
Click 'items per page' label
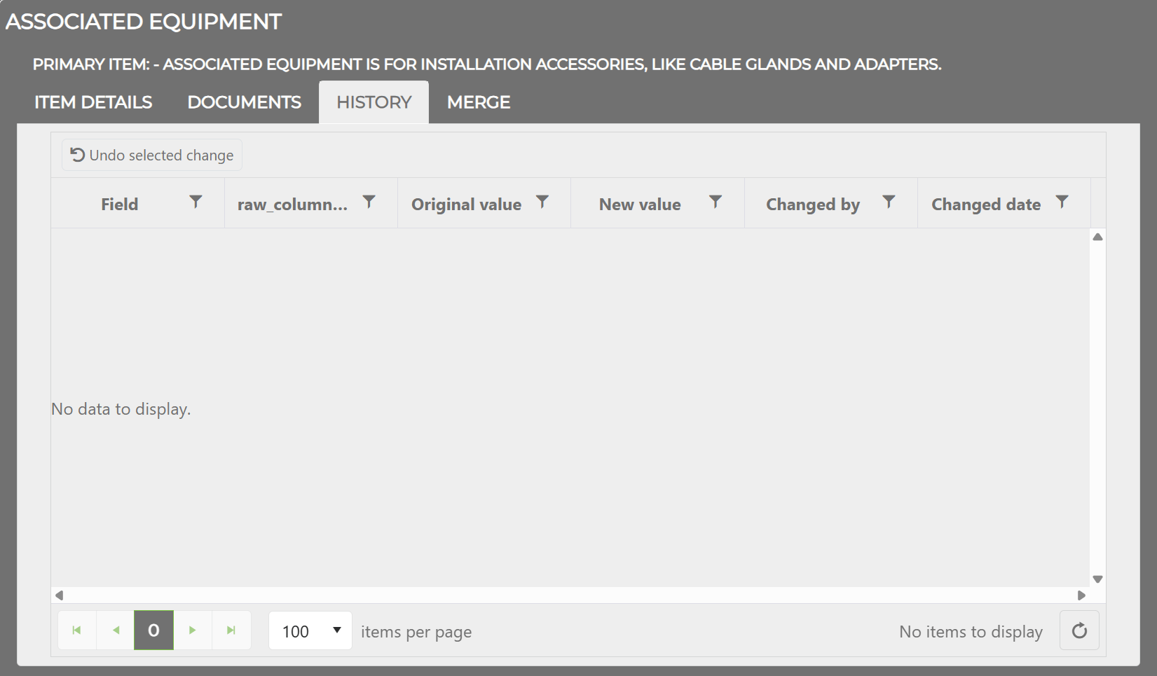pyautogui.click(x=416, y=632)
